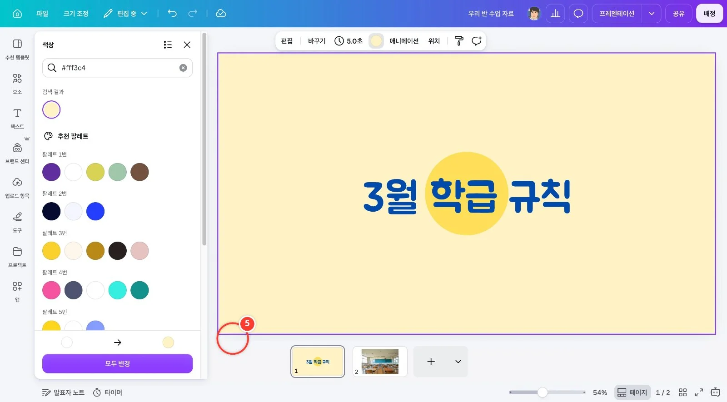727x402 pixels.
Task: Select the page 2 classroom thumbnail
Action: point(380,362)
